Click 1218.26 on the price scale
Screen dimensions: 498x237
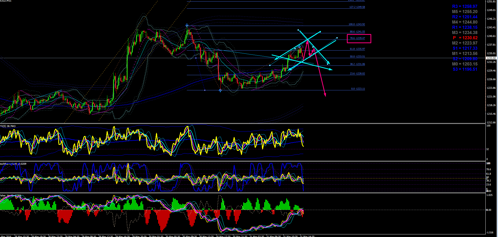coord(491,105)
